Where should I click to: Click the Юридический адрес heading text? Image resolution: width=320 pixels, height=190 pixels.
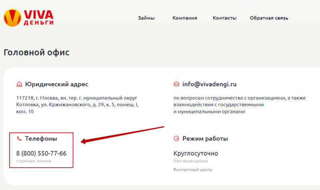click(56, 84)
